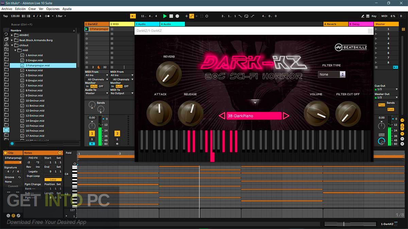Open MIDI To No Output dropdown
This screenshot has width=408, height=229.
(x=122, y=93)
